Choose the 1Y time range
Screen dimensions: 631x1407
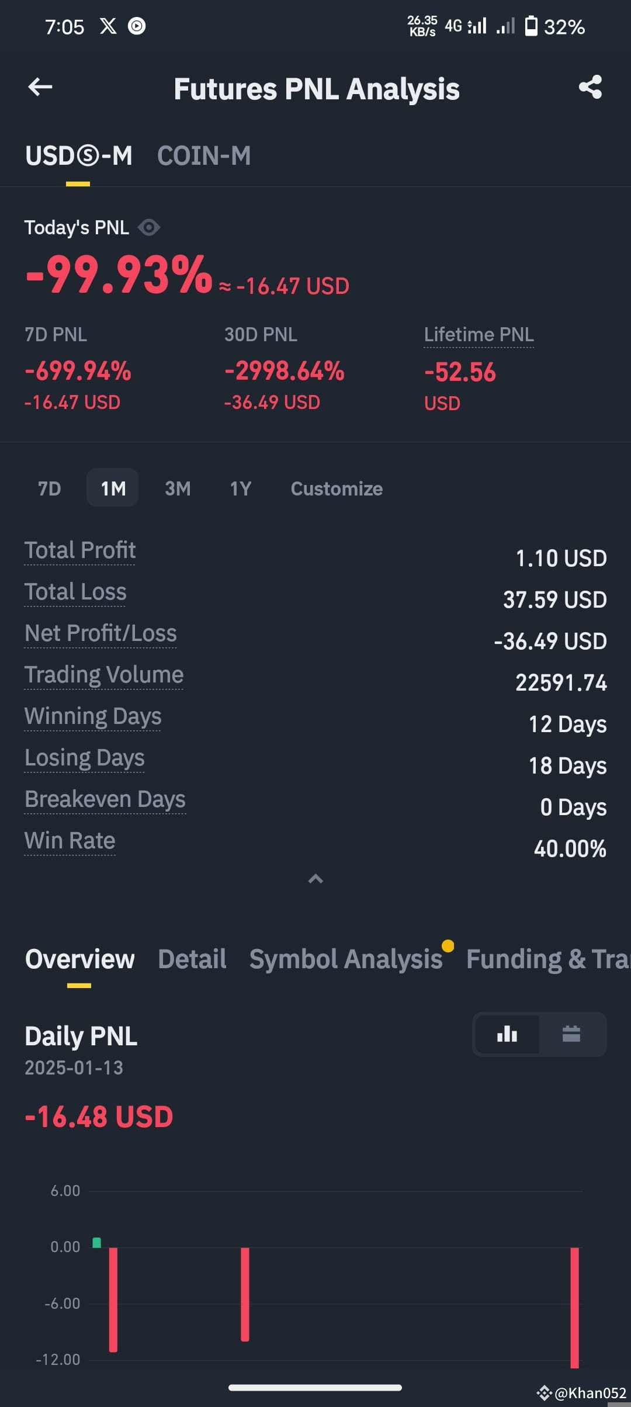(241, 488)
